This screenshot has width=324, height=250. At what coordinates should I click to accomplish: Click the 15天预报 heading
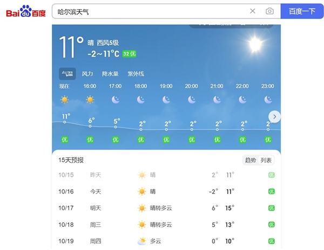[x=71, y=160]
